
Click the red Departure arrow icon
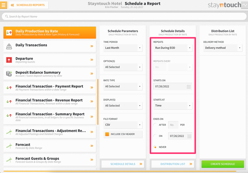tap(9, 60)
